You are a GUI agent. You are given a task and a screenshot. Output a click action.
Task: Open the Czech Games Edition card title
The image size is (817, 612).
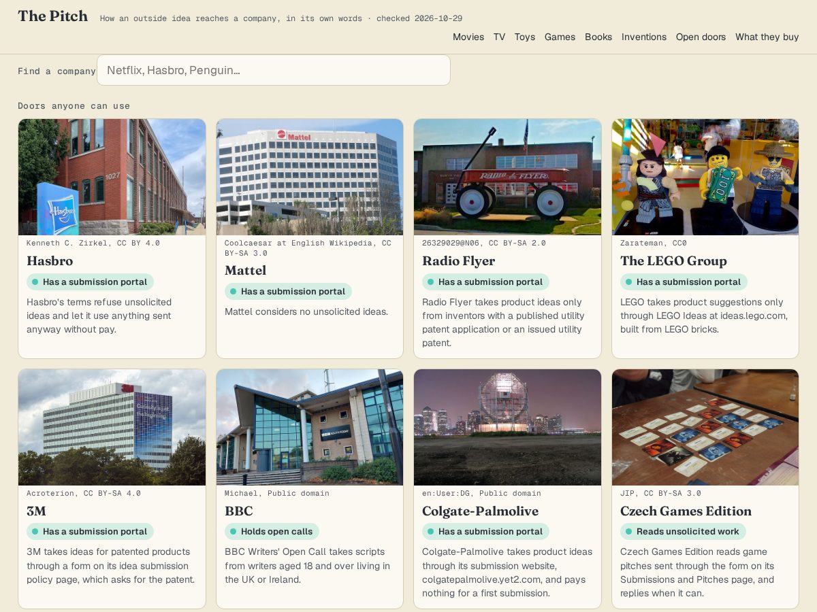tap(686, 511)
